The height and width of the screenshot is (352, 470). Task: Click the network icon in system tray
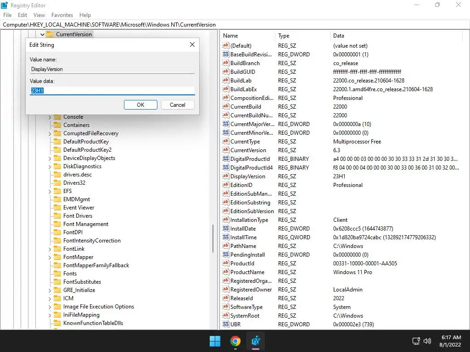click(x=416, y=341)
